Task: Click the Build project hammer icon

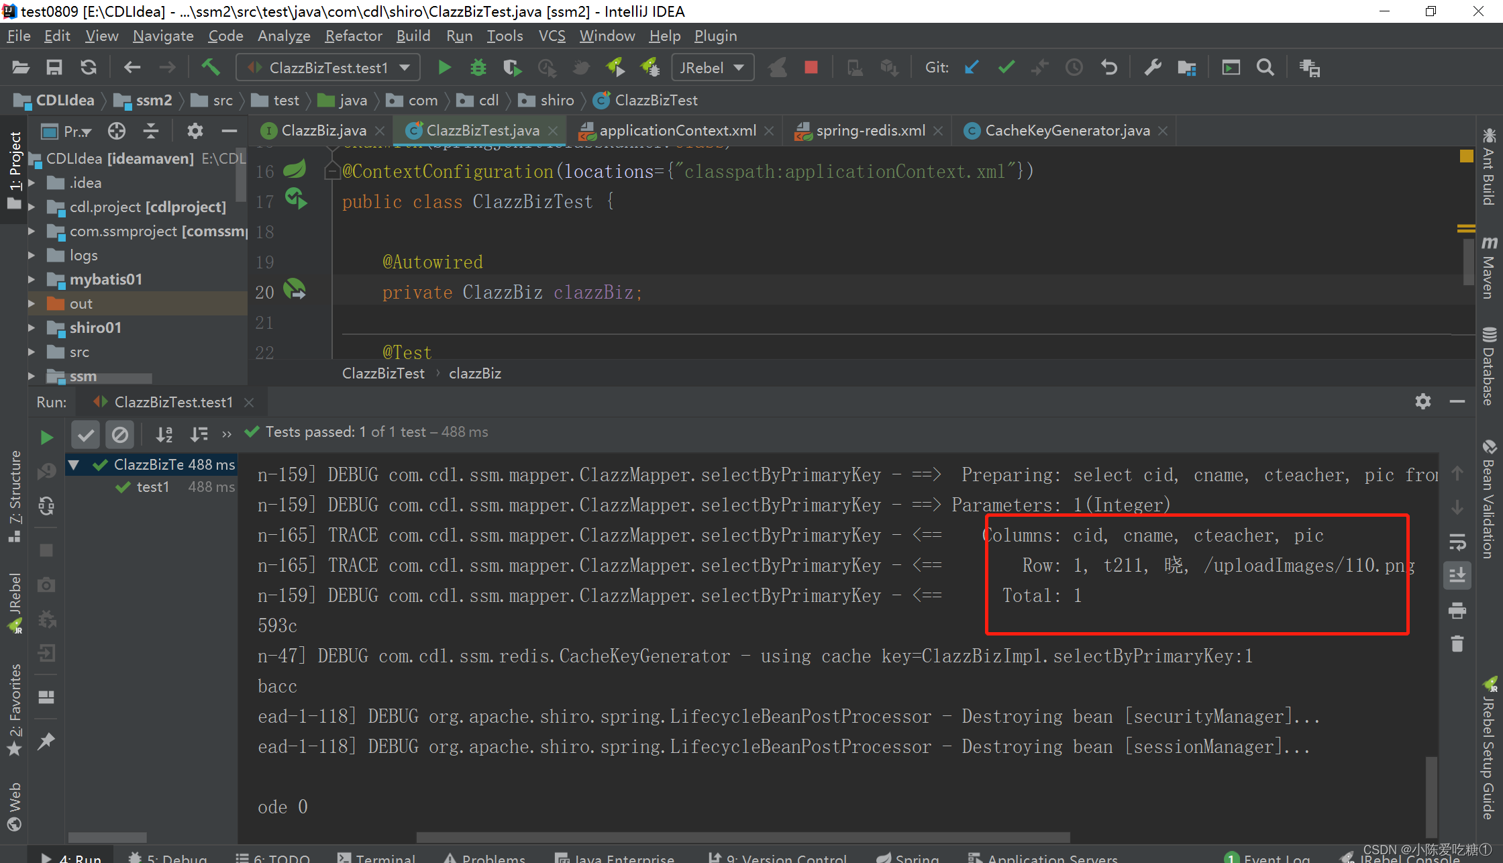Action: [x=211, y=67]
